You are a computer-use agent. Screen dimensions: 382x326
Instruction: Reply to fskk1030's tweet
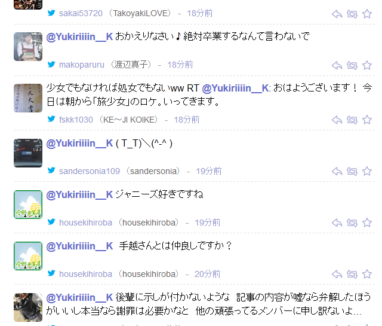[337, 120]
